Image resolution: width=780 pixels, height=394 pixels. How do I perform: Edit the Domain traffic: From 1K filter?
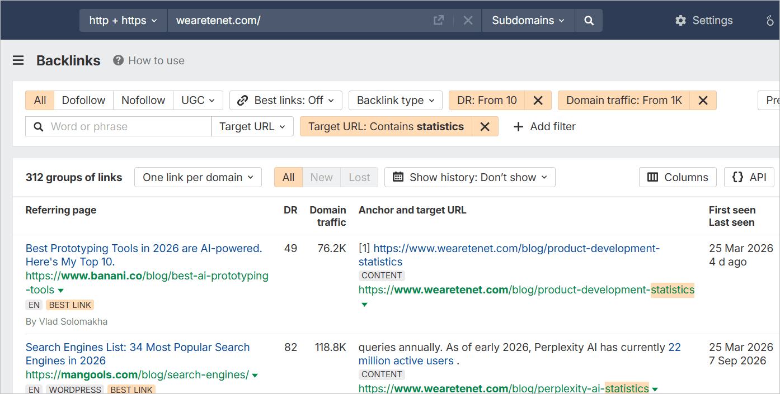tap(624, 101)
